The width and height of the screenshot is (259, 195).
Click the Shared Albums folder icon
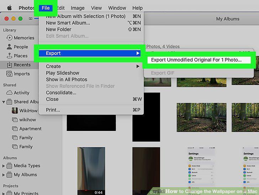(9, 102)
